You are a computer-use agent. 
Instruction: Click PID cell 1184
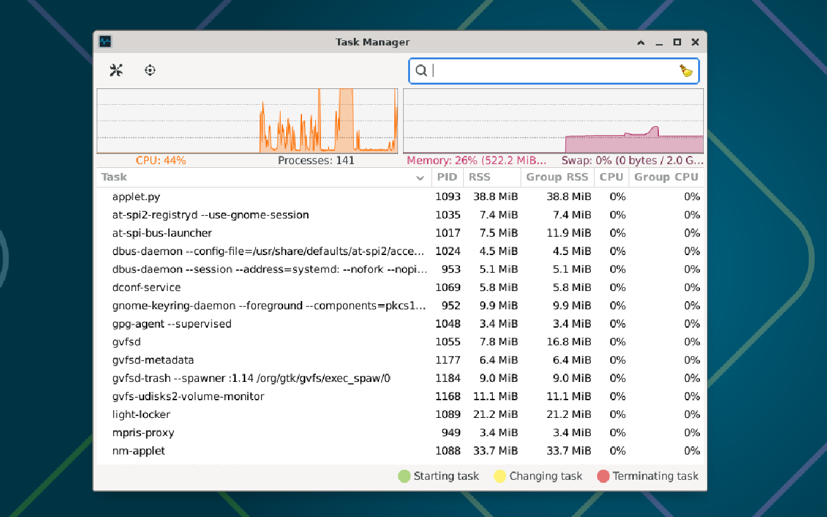click(x=448, y=379)
